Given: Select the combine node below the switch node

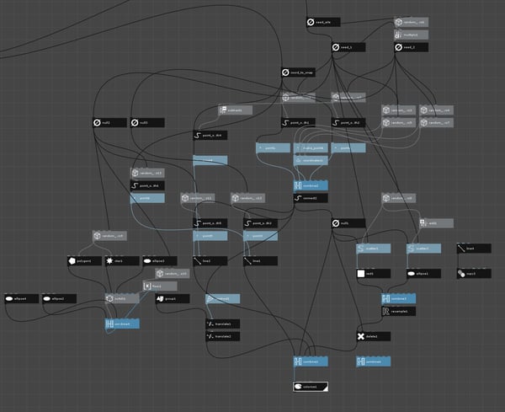Looking at the screenshot, I should coord(122,324).
